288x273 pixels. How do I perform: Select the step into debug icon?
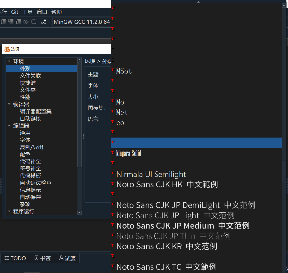click(x=11, y=22)
